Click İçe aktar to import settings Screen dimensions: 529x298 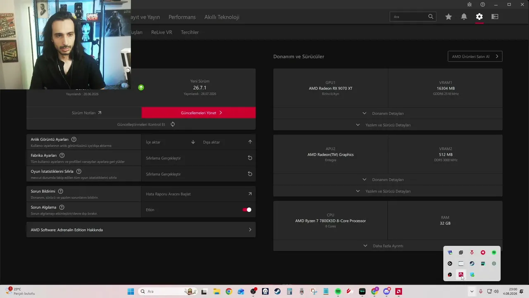(170, 142)
